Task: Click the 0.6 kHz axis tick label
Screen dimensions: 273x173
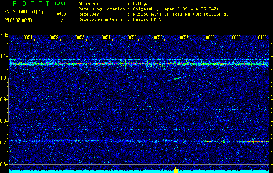Action: [4, 164]
